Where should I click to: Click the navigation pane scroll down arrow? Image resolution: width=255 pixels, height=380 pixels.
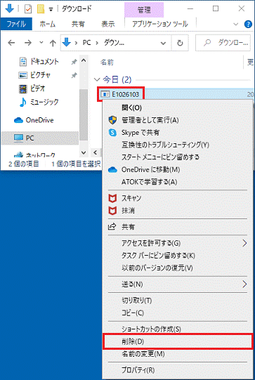84,152
